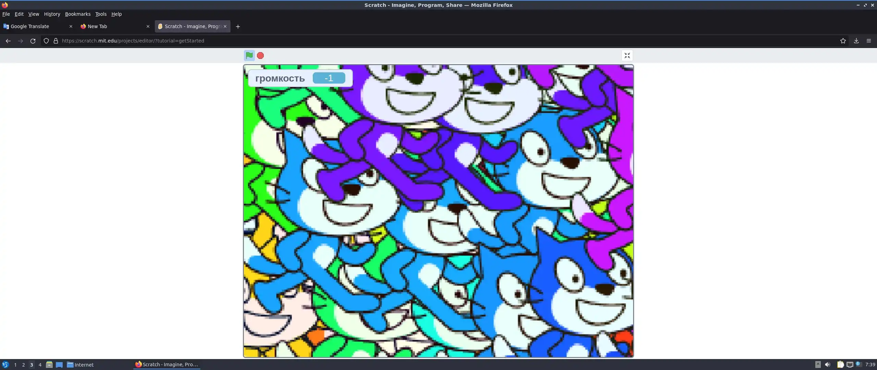Open the Bookmarks menu
The image size is (877, 370).
(78, 14)
